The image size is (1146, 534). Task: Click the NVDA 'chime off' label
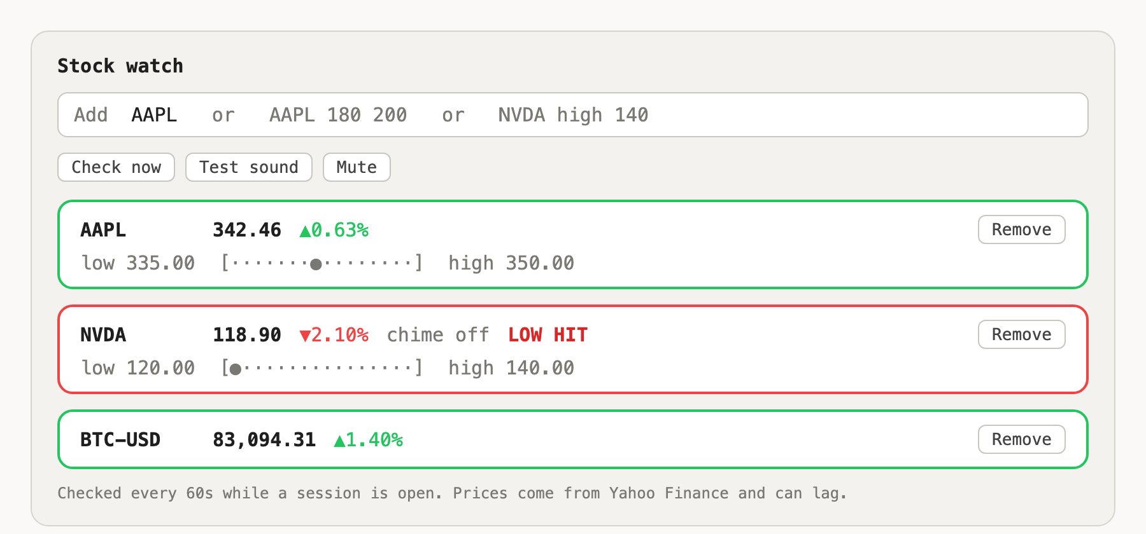(438, 334)
